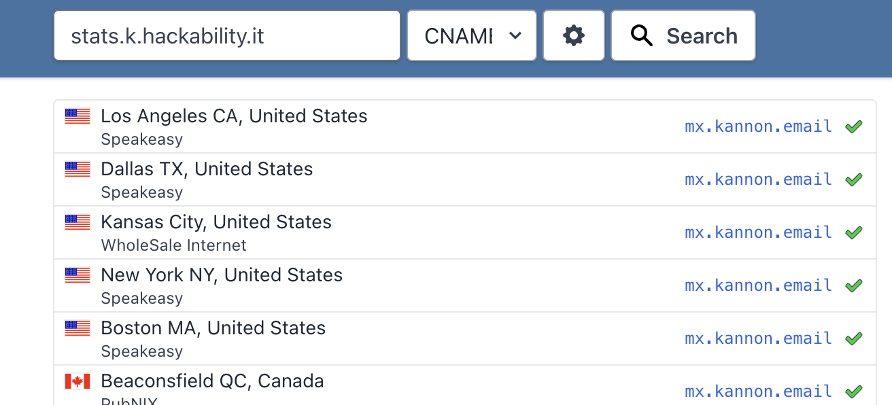Select the New York NY, United States result

pos(222,275)
